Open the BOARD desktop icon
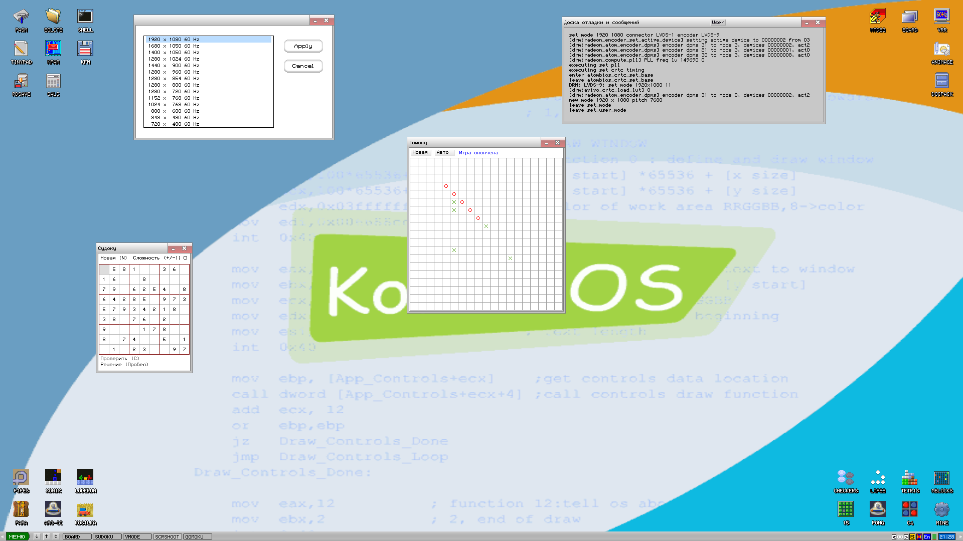Screen dimensions: 963x541 coord(910,20)
